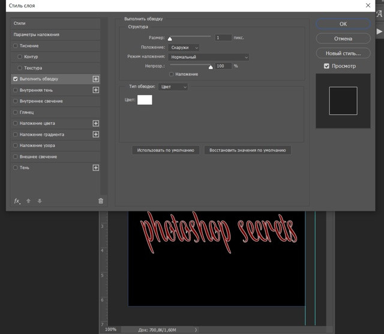Uncheck the Выполнить обводку checkbox
The width and height of the screenshot is (384, 334).
pyautogui.click(x=16, y=79)
